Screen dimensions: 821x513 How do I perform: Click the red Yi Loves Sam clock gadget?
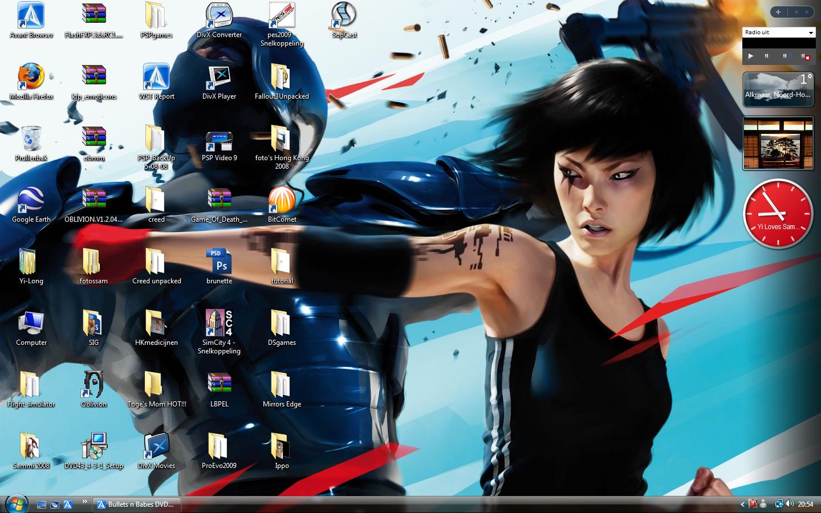point(778,213)
